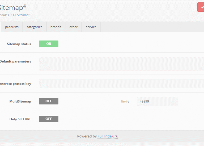This screenshot has width=204, height=146.
Task: Click the Default parameters label
Action: (x=15, y=61)
